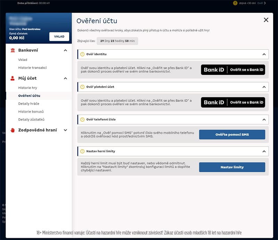Close the Ověření účtu panel with X
The image size is (278, 240).
tap(266, 20)
